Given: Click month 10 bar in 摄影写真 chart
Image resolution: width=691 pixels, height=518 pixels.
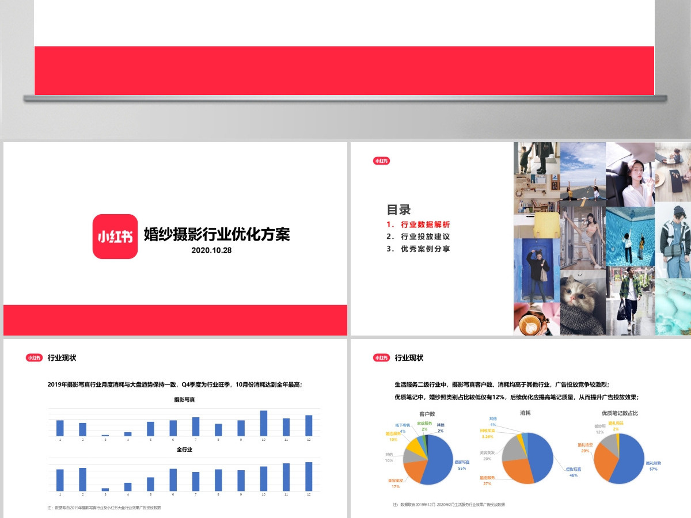Looking at the screenshot, I should 264,423.
